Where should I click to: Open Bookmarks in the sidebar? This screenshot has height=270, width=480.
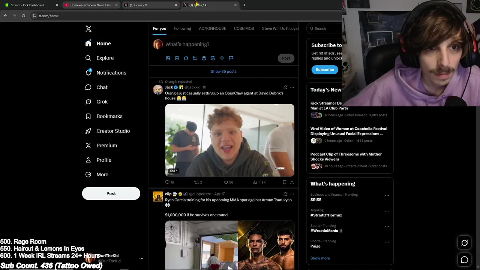104,116
